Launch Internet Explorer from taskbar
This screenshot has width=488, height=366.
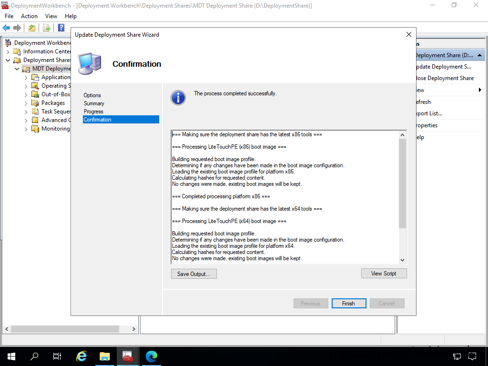81,356
